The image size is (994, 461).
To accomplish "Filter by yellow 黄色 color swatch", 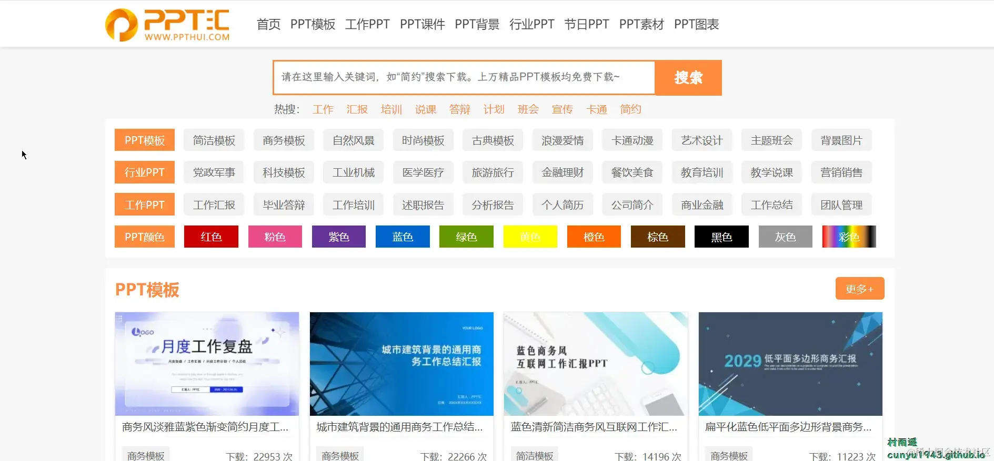I will click(530, 237).
